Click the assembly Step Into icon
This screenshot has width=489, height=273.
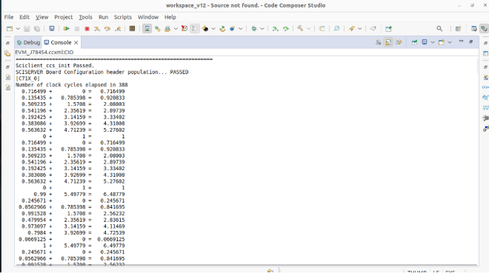[x=276, y=29]
